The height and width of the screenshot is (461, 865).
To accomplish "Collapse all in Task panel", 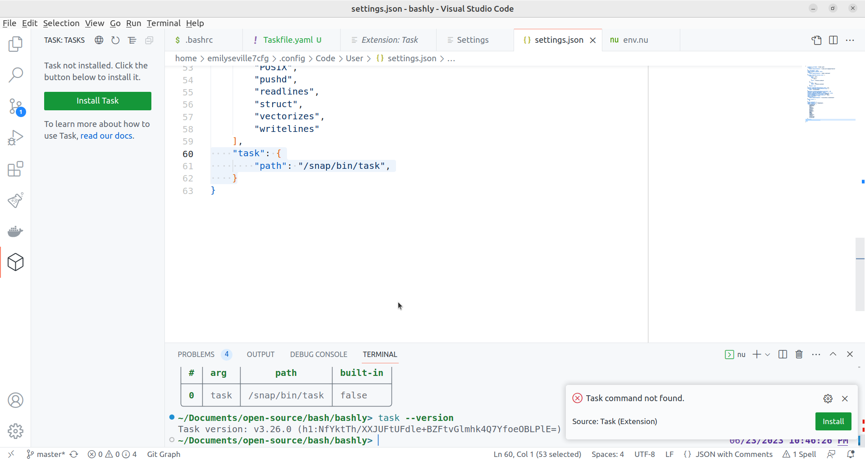I will (x=149, y=40).
